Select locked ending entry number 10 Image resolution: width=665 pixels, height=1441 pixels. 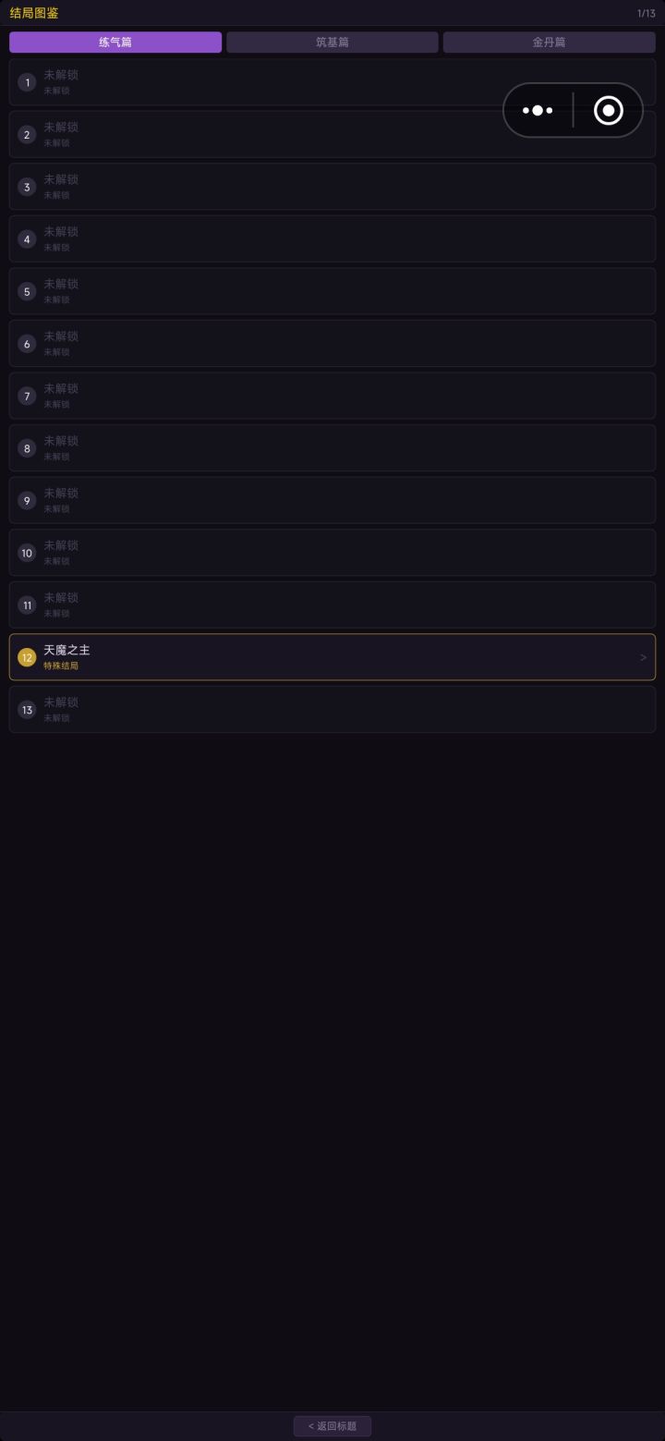pyautogui.click(x=332, y=553)
